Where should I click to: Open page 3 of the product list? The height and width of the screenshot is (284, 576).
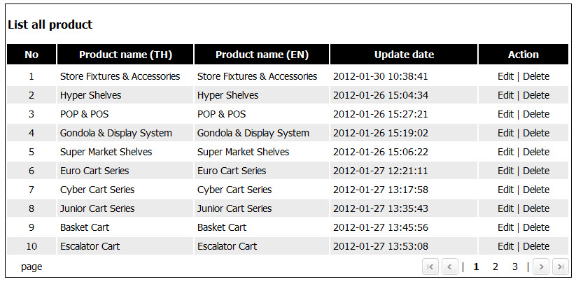click(514, 267)
